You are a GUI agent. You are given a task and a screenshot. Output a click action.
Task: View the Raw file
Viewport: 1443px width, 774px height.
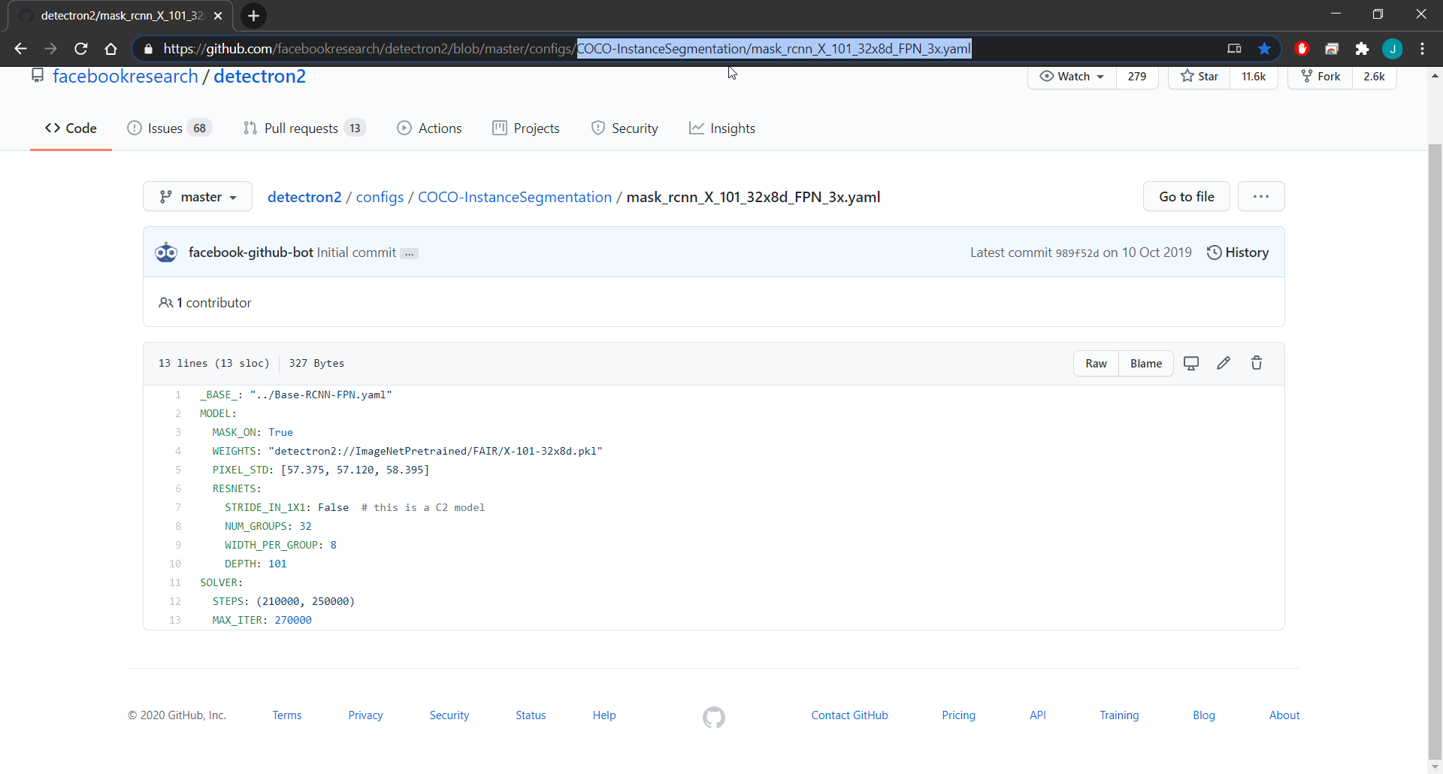[1096, 364]
